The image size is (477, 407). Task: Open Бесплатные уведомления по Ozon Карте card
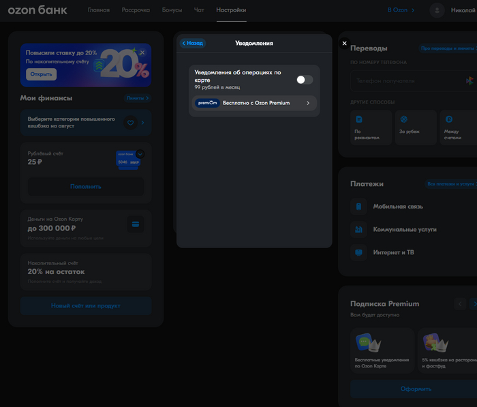[382, 350]
